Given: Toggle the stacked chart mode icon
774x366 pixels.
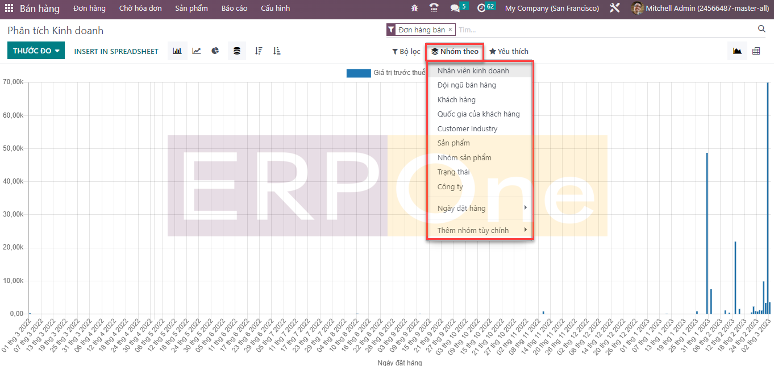Looking at the screenshot, I should pyautogui.click(x=237, y=51).
